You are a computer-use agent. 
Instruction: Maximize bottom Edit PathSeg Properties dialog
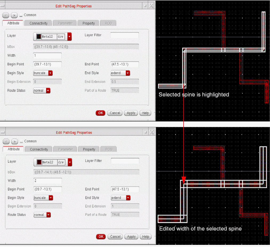pos(146,132)
